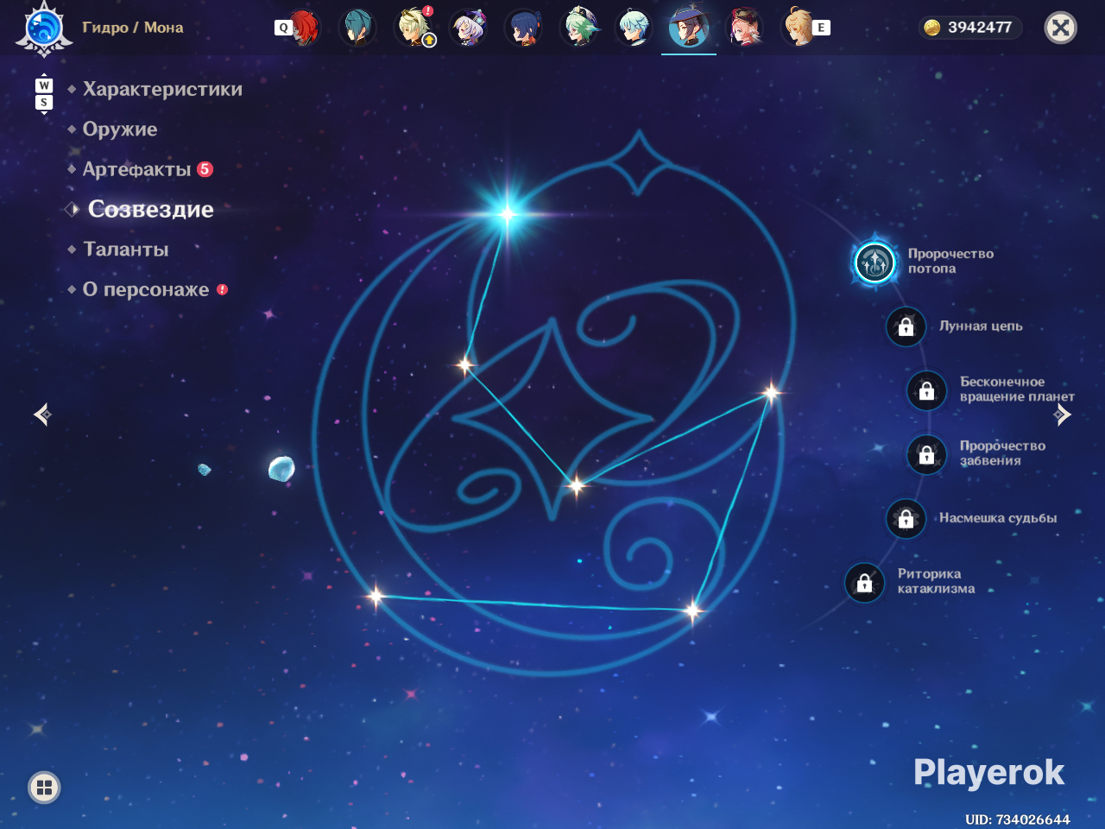Screen dimensions: 1105x829
Task: Click the Mora coin icon
Action: [932, 28]
